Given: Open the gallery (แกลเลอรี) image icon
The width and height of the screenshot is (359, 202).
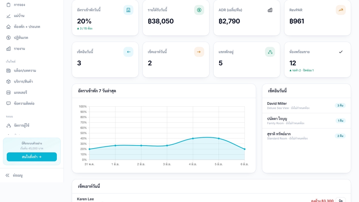Looking at the screenshot, I should click(x=9, y=92).
